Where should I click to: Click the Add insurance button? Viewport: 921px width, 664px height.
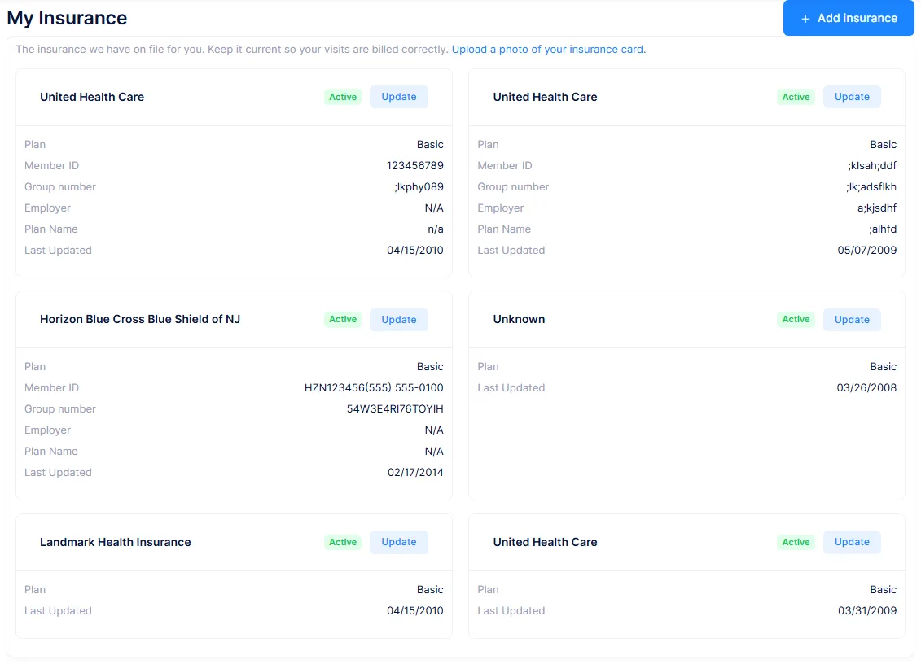click(849, 18)
